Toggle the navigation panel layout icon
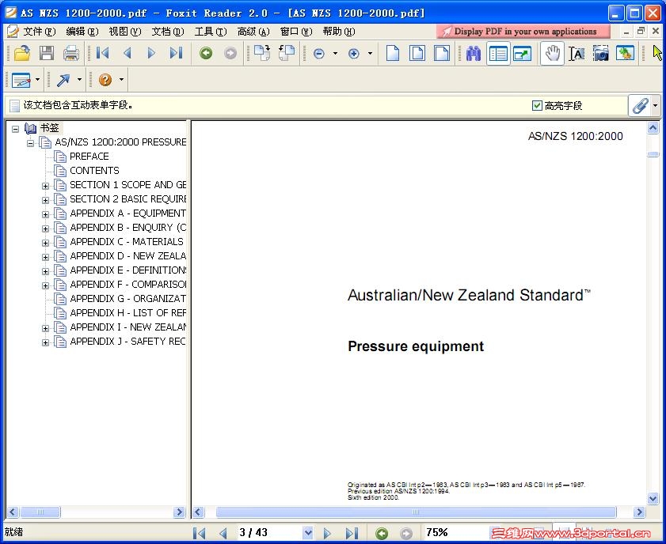The image size is (666, 544). pyautogui.click(x=498, y=54)
